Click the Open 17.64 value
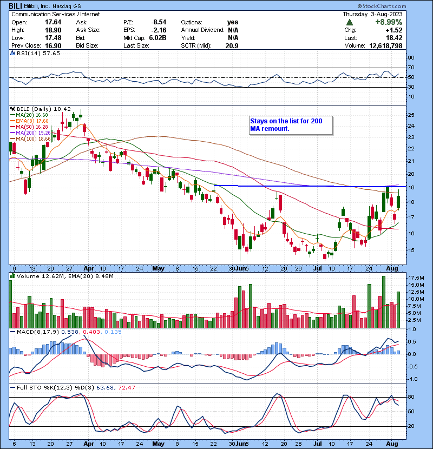Image resolution: width=433 pixels, height=449 pixels. 53,22
